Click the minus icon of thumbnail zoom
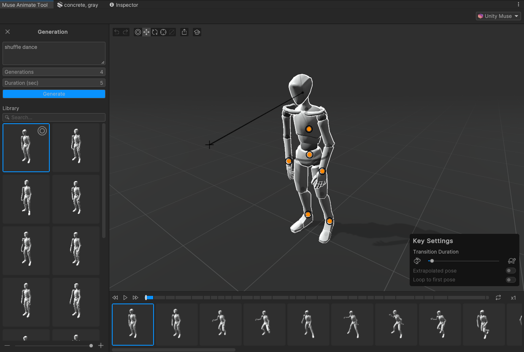 [7, 346]
